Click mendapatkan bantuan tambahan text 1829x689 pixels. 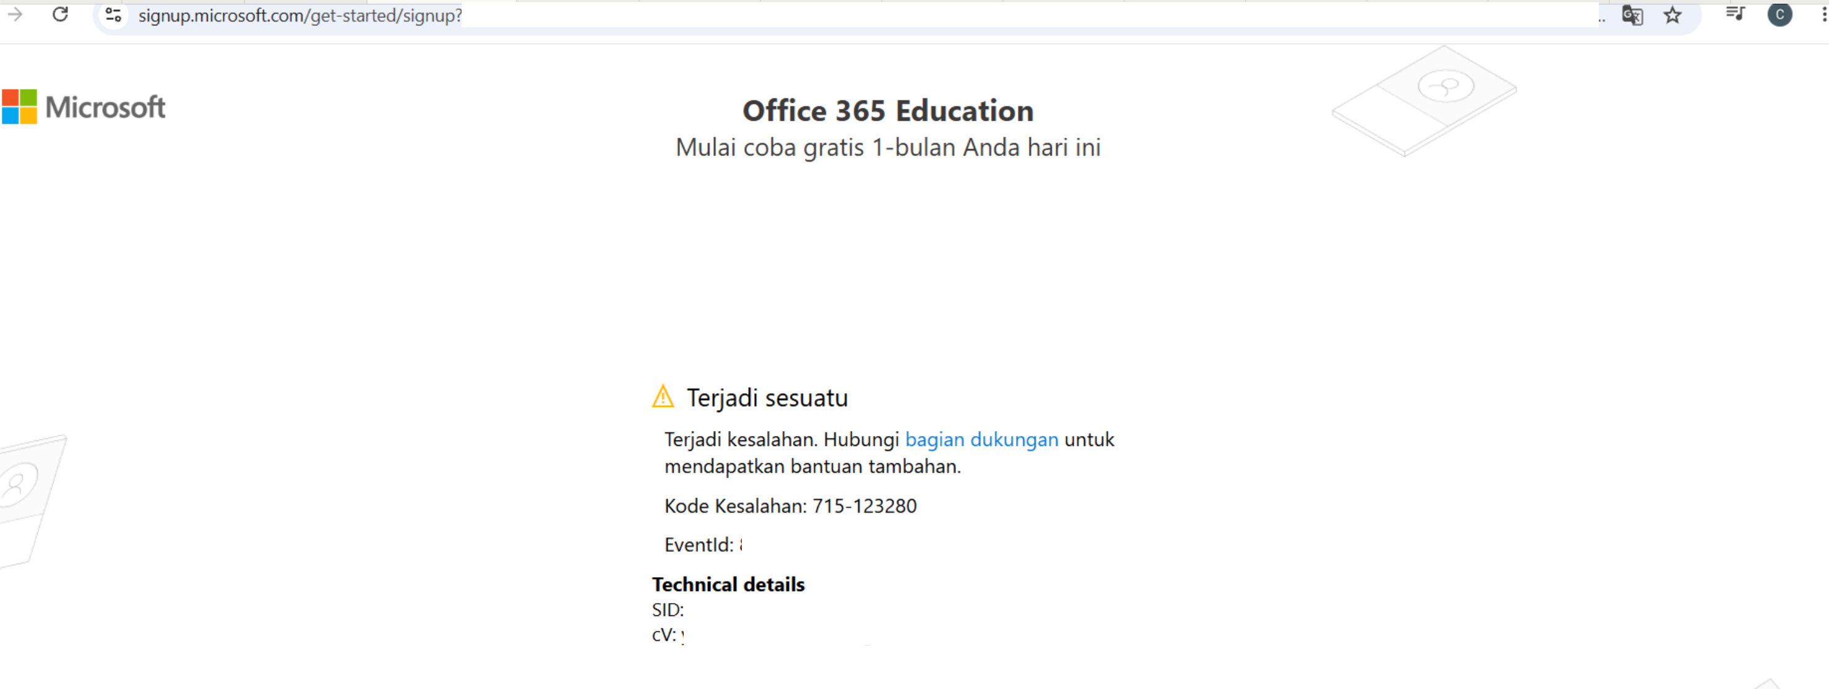coord(812,466)
